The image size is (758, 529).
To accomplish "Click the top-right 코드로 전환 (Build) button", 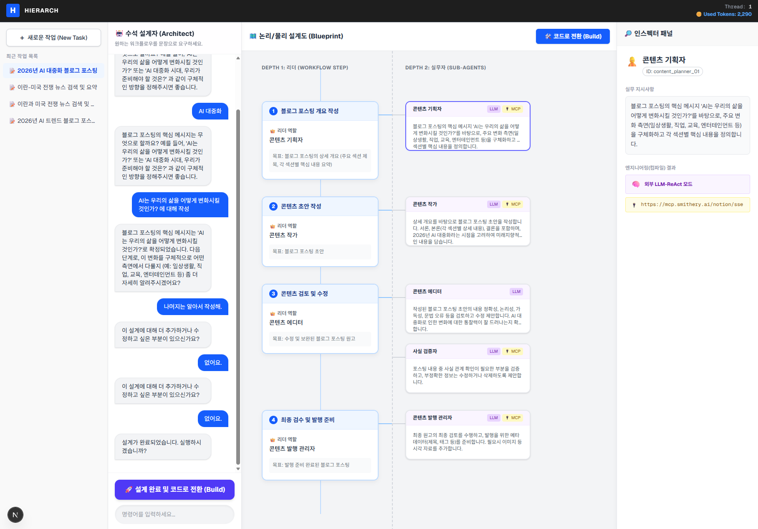I will 573,36.
